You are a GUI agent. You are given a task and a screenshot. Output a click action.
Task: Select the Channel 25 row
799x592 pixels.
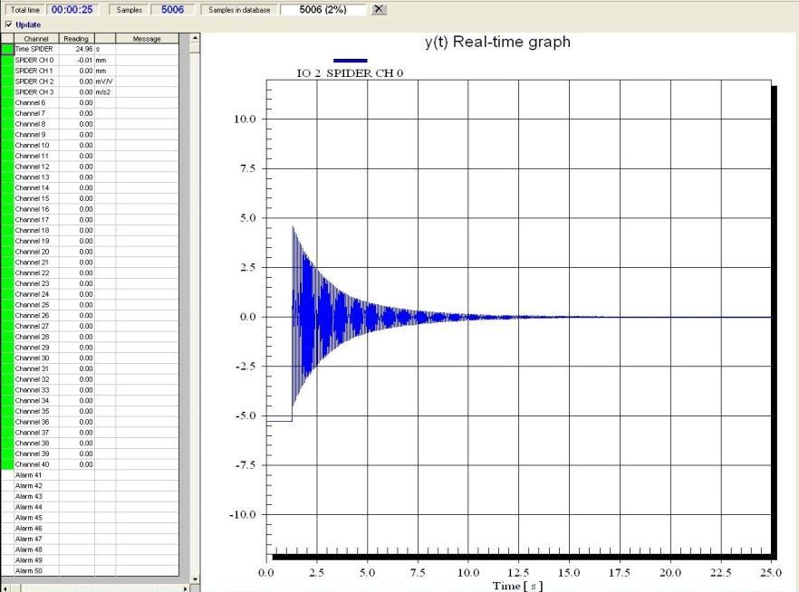(x=90, y=305)
